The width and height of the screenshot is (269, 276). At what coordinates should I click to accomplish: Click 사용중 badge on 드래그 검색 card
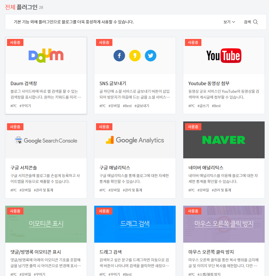pyautogui.click(x=104, y=211)
